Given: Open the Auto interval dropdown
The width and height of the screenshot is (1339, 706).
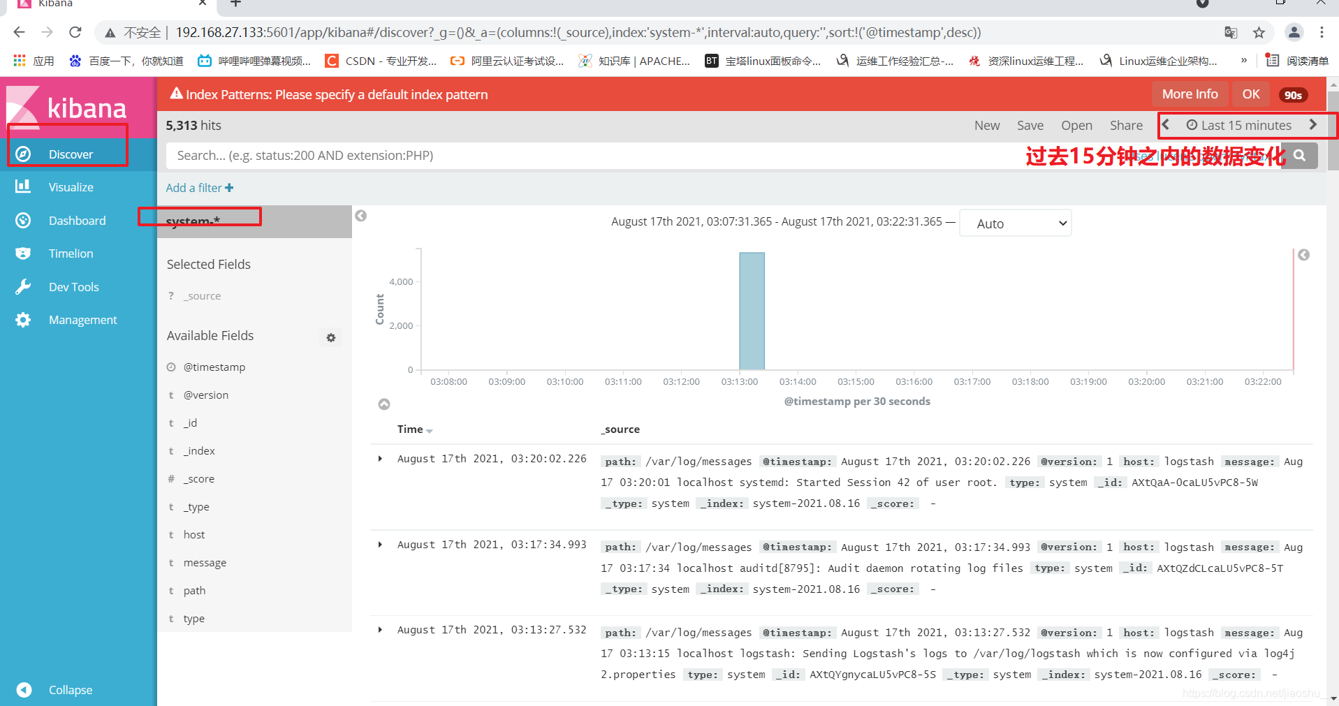Looking at the screenshot, I should [x=1016, y=223].
